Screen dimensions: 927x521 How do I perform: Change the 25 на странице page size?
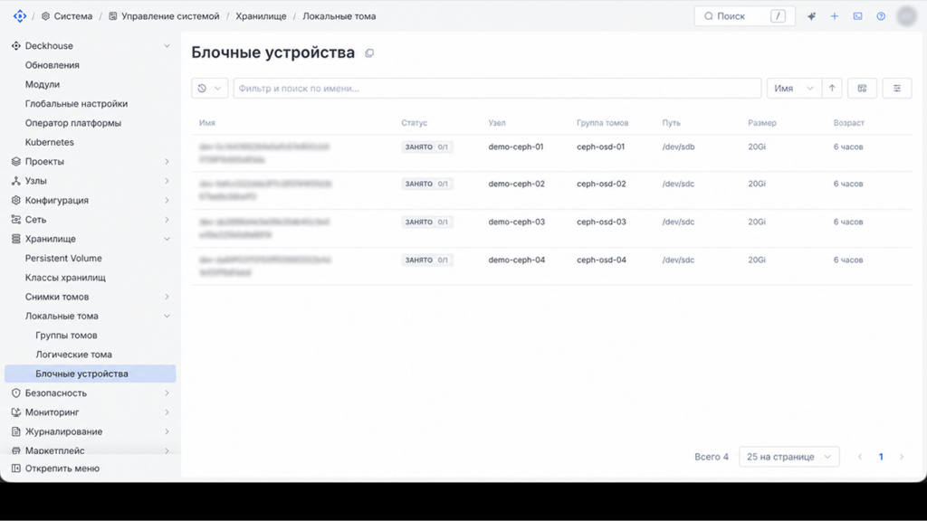[788, 457]
